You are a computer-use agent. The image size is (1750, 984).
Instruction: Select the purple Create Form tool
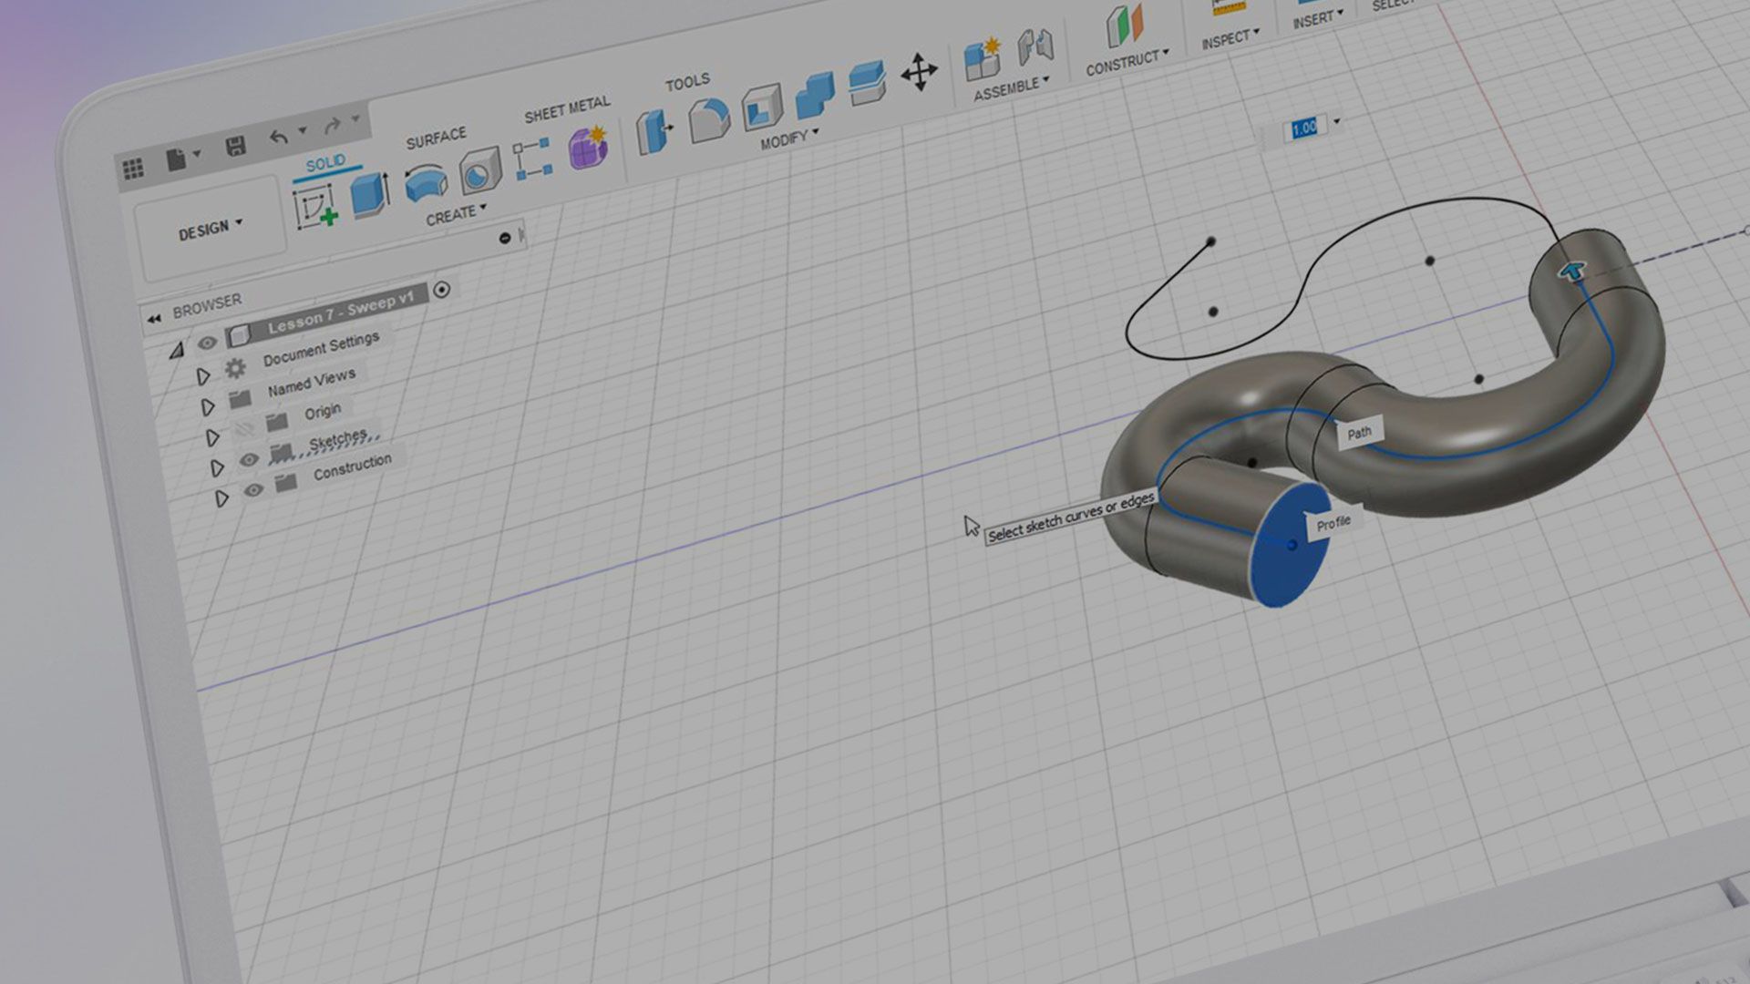(x=587, y=148)
